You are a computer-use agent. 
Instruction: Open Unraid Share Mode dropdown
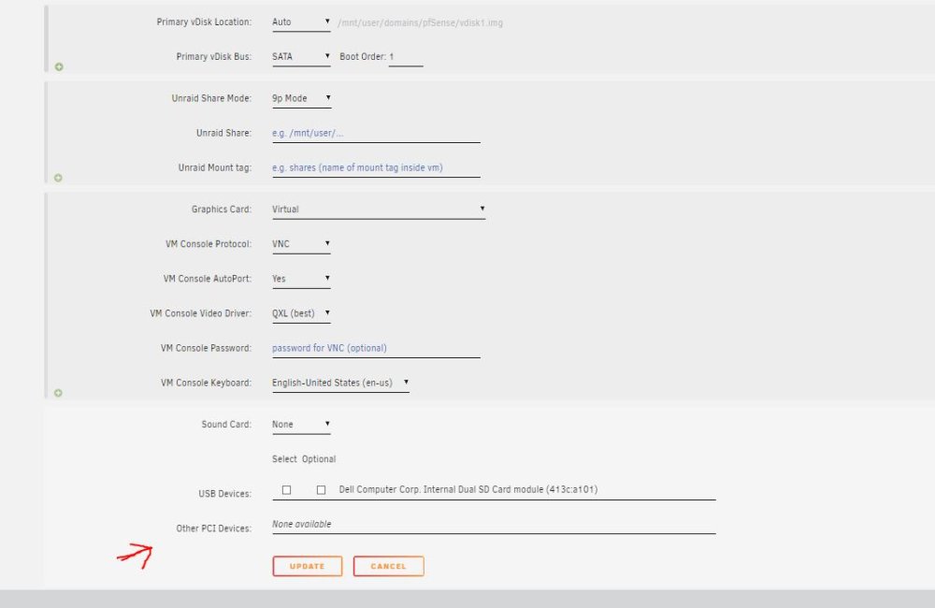tap(302, 98)
